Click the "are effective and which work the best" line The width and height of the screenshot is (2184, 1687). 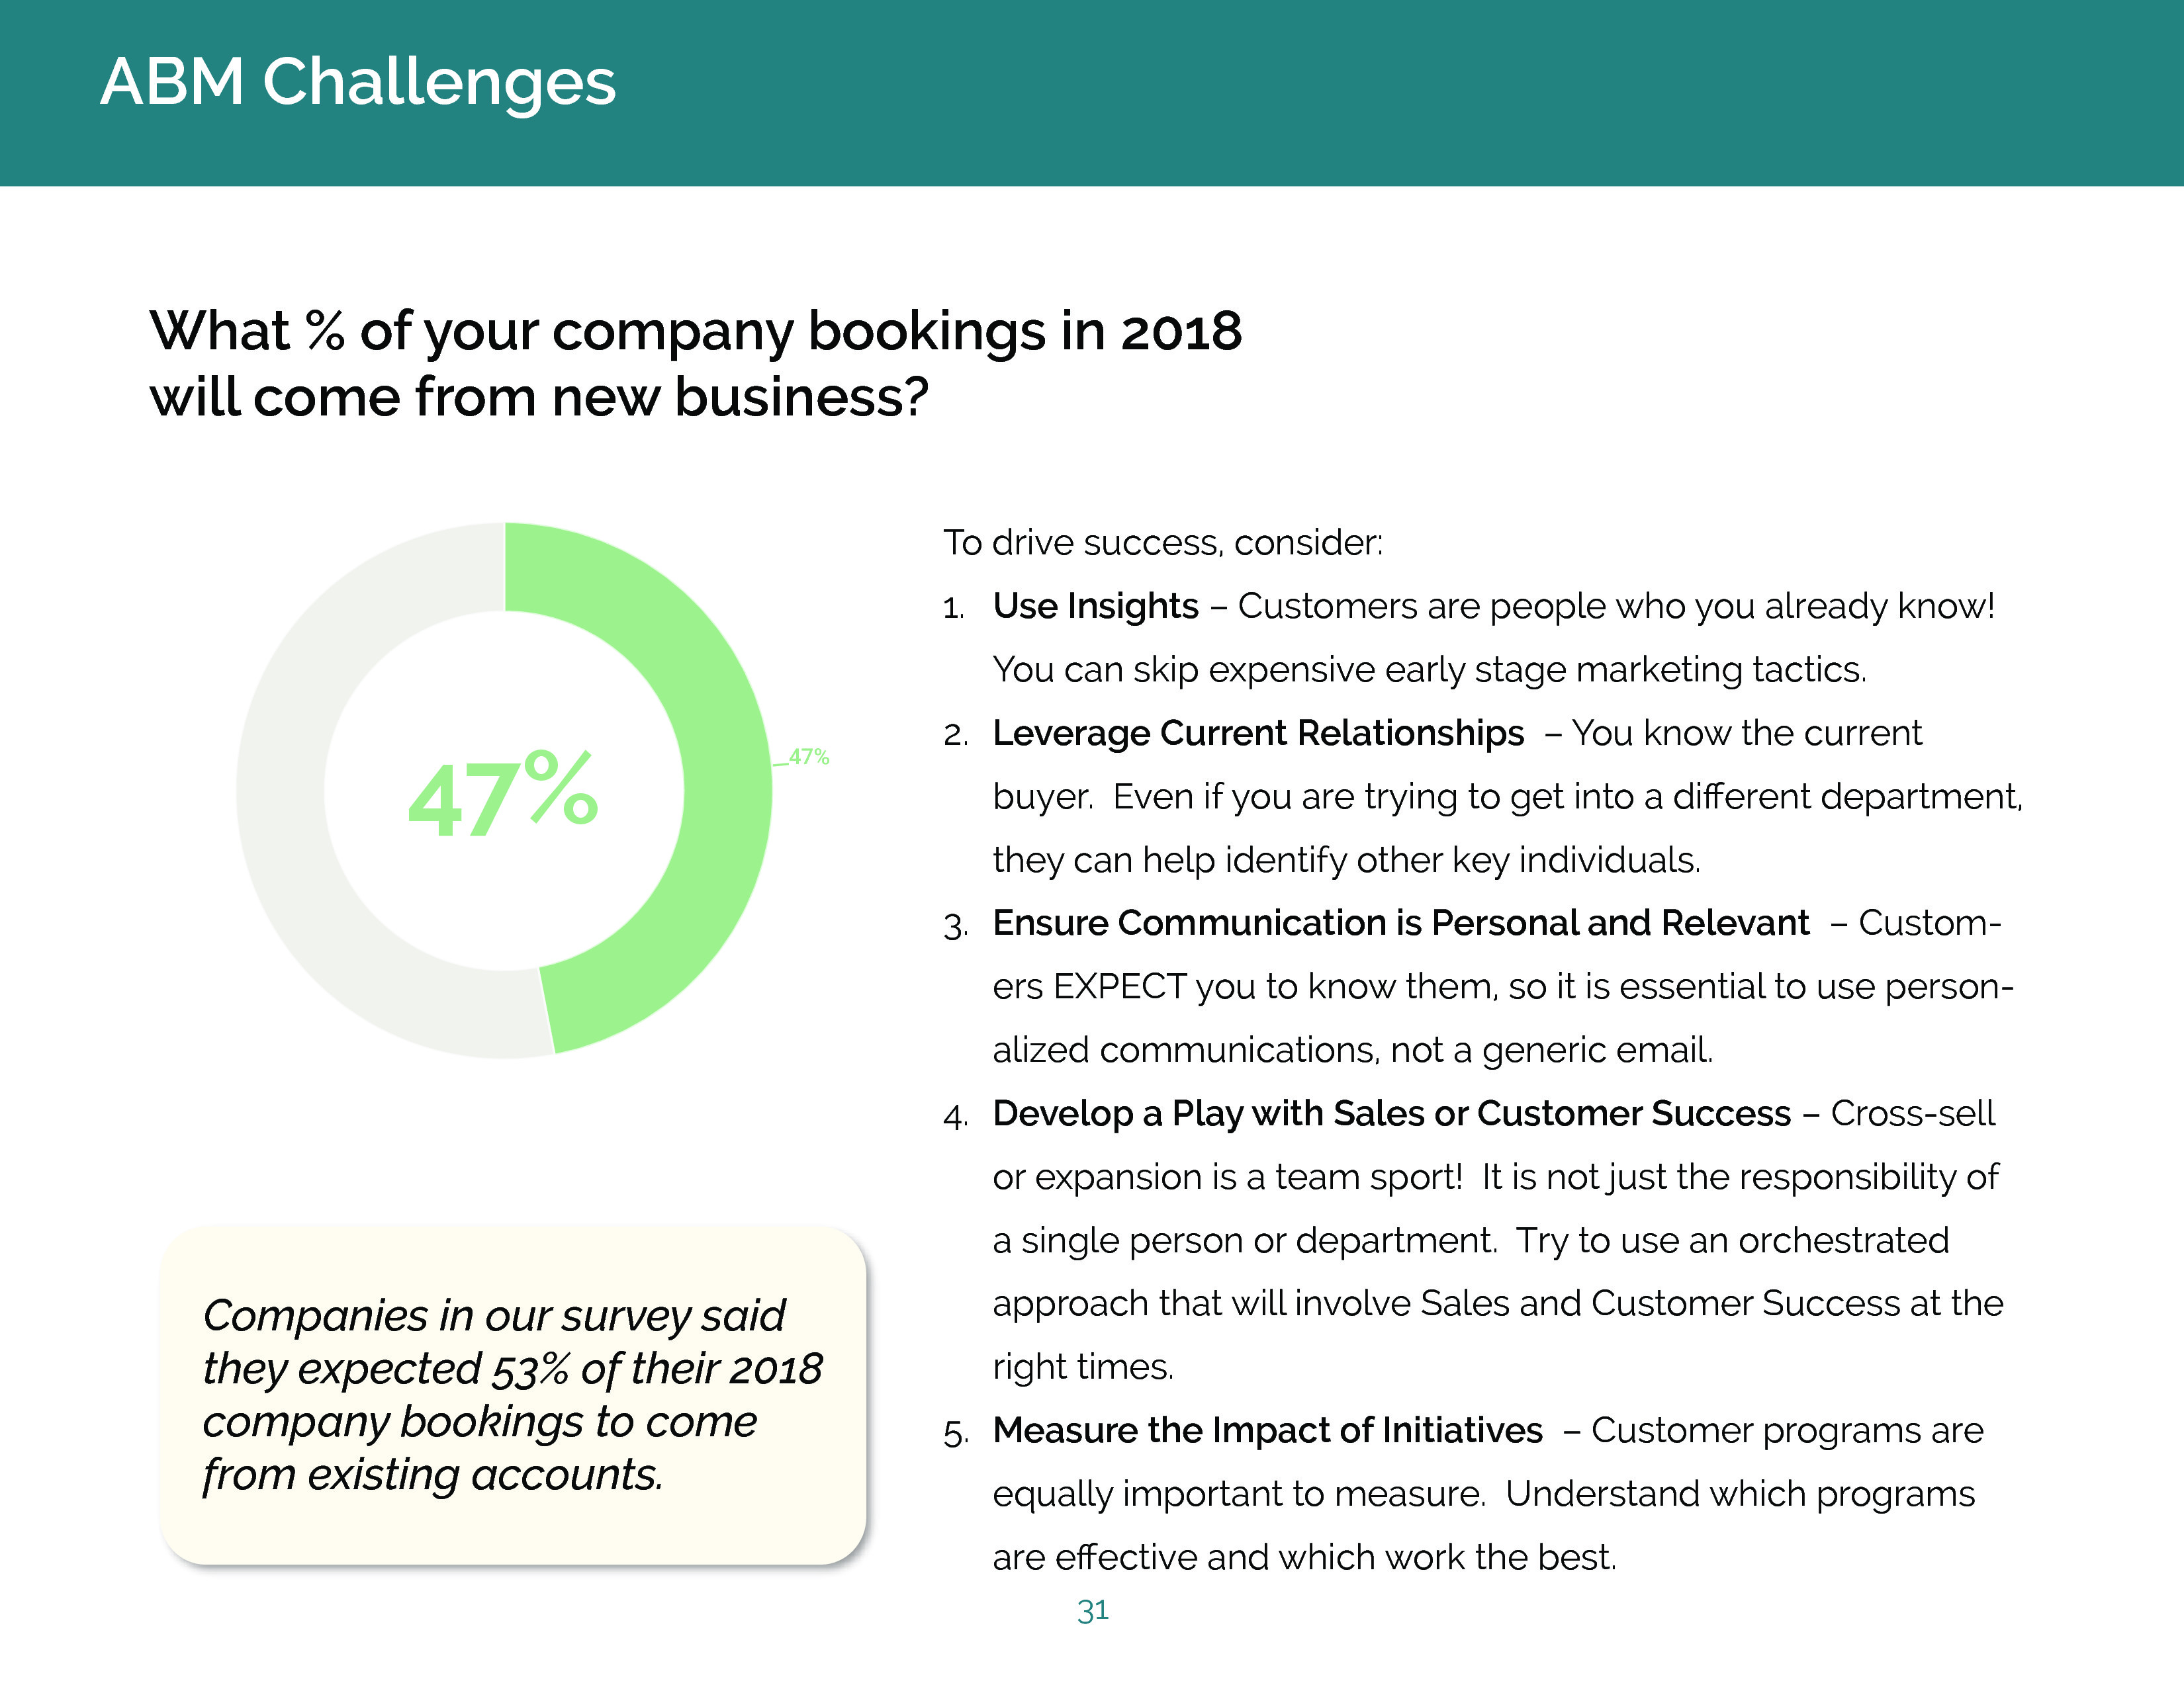click(x=1304, y=1557)
